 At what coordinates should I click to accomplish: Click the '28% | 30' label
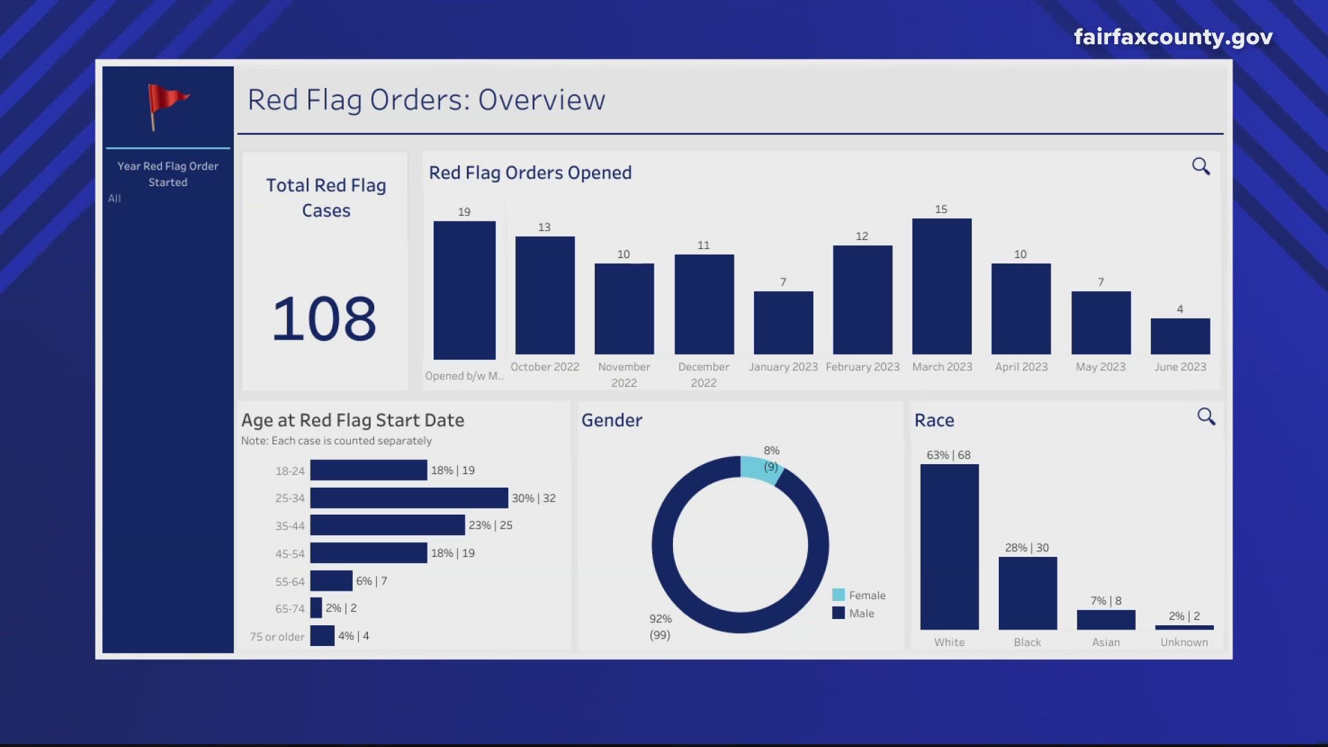1027,548
